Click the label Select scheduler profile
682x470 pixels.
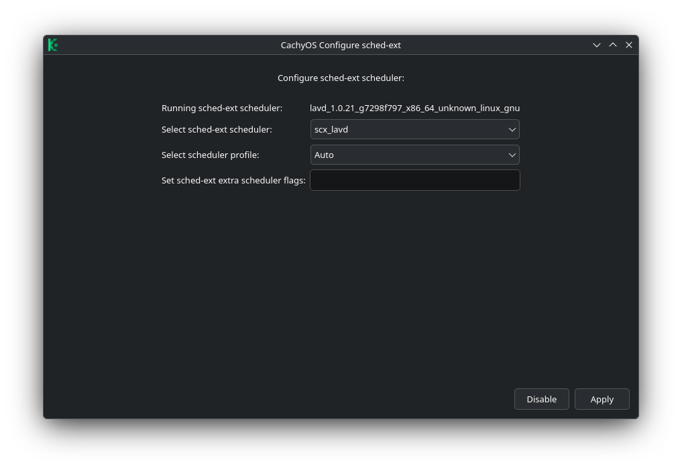[210, 155]
